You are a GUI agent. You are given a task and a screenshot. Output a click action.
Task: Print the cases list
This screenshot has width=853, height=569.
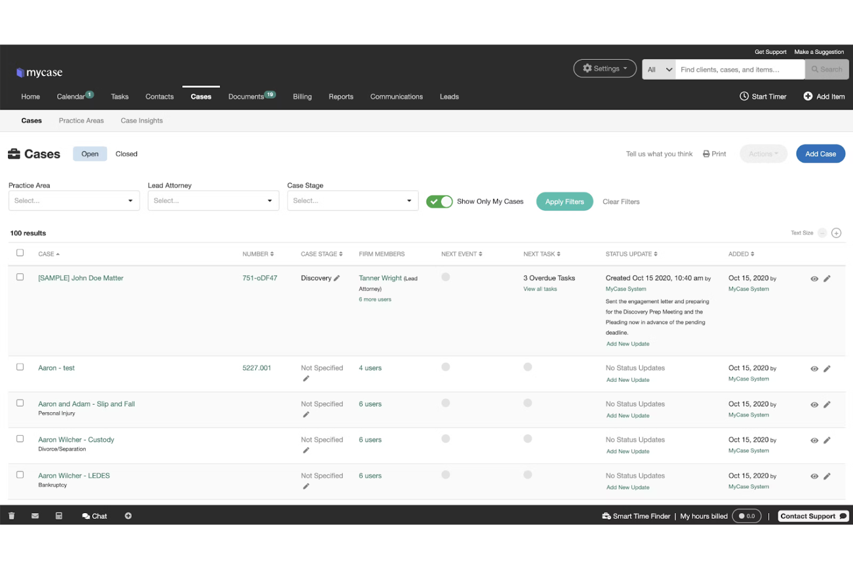pos(714,153)
